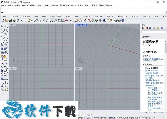Viewport: 167px width, 119px height.
Task: Toggle the 投影 checkbox in osnap bar
Action: click(79, 115)
